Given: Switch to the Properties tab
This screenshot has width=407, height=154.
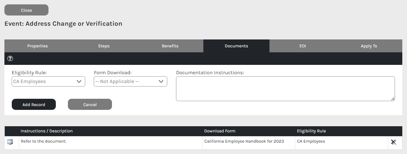Looking at the screenshot, I should click(38, 46).
